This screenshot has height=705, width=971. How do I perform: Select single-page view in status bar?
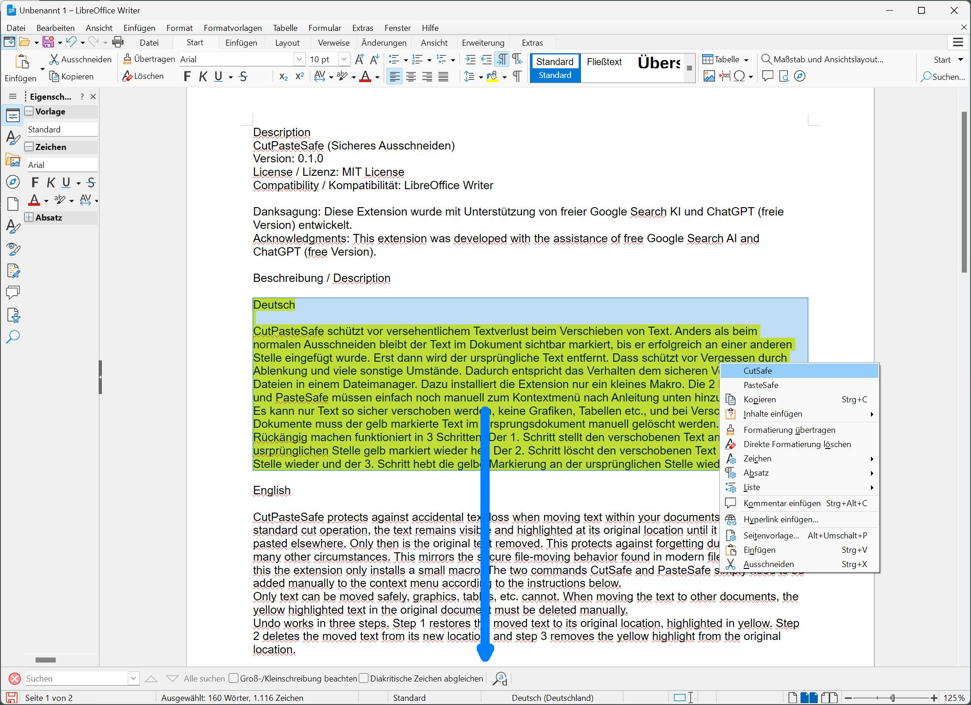point(793,698)
